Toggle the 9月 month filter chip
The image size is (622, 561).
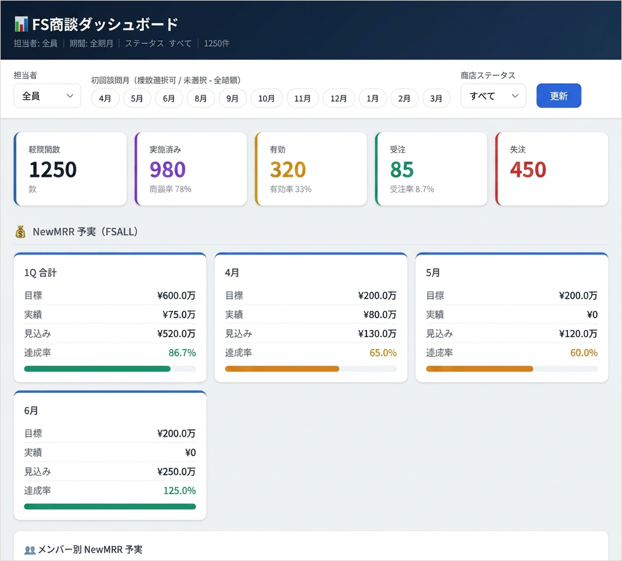233,98
